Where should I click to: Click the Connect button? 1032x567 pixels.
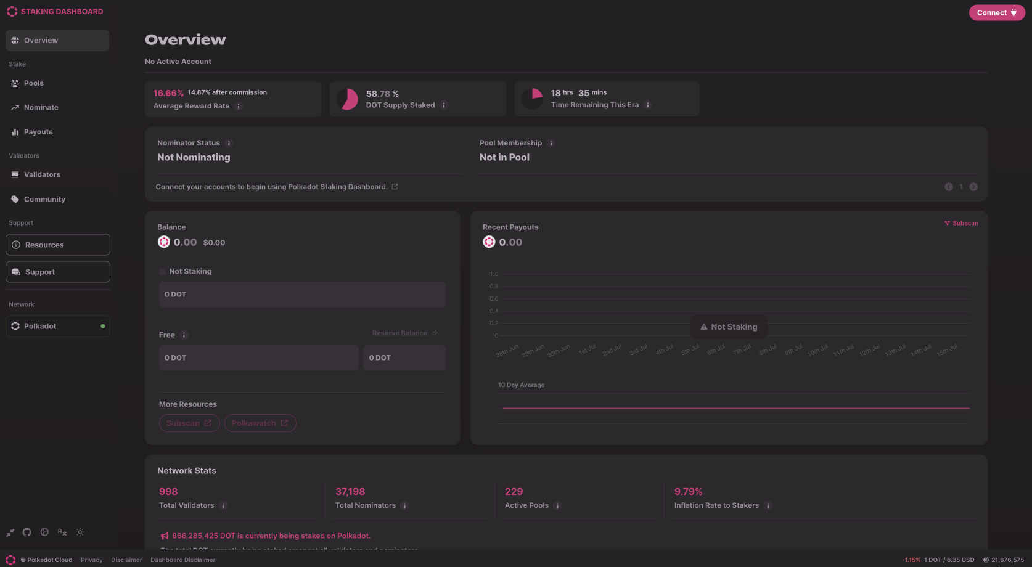(997, 12)
